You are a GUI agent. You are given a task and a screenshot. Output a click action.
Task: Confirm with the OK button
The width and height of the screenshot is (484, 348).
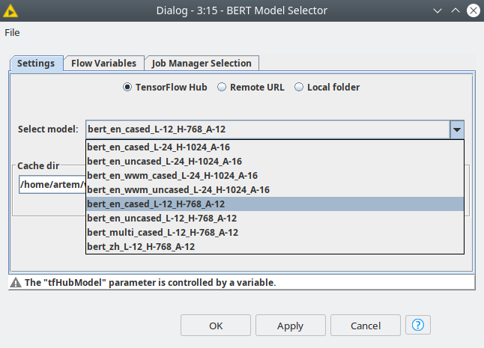pyautogui.click(x=216, y=326)
